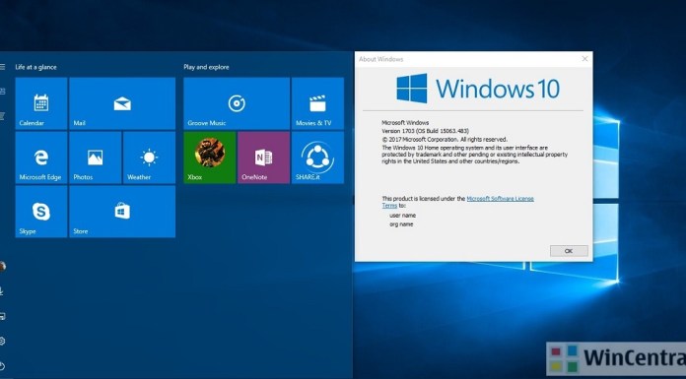Open the Weather tile
Image resolution: width=686 pixels, height=379 pixels.
[x=149, y=158]
